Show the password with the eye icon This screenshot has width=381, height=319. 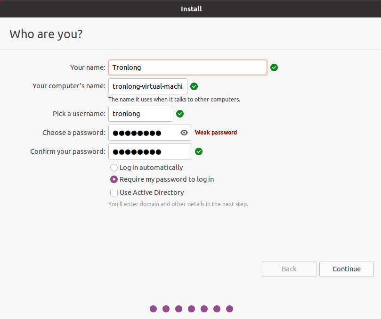185,133
